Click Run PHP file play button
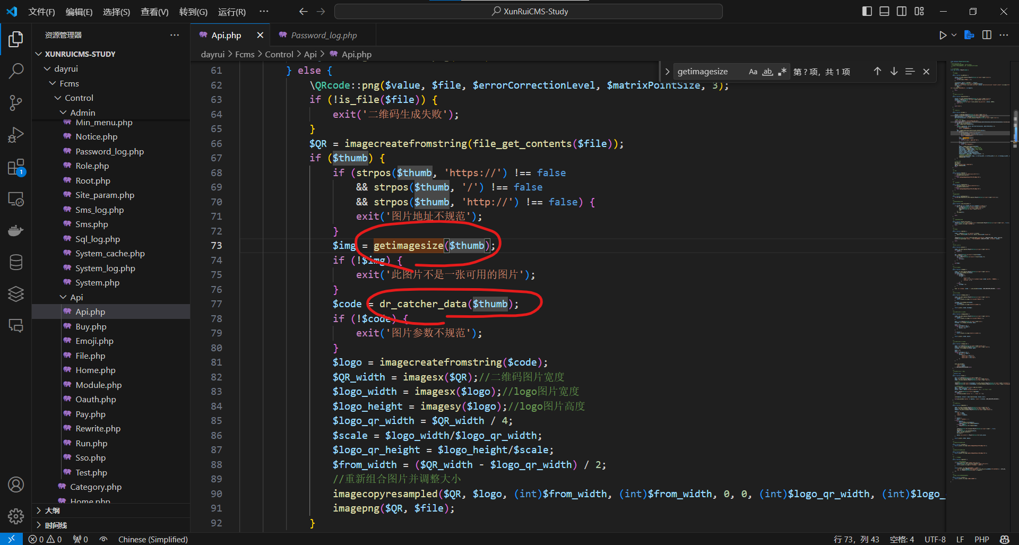The width and height of the screenshot is (1019, 545). point(943,35)
